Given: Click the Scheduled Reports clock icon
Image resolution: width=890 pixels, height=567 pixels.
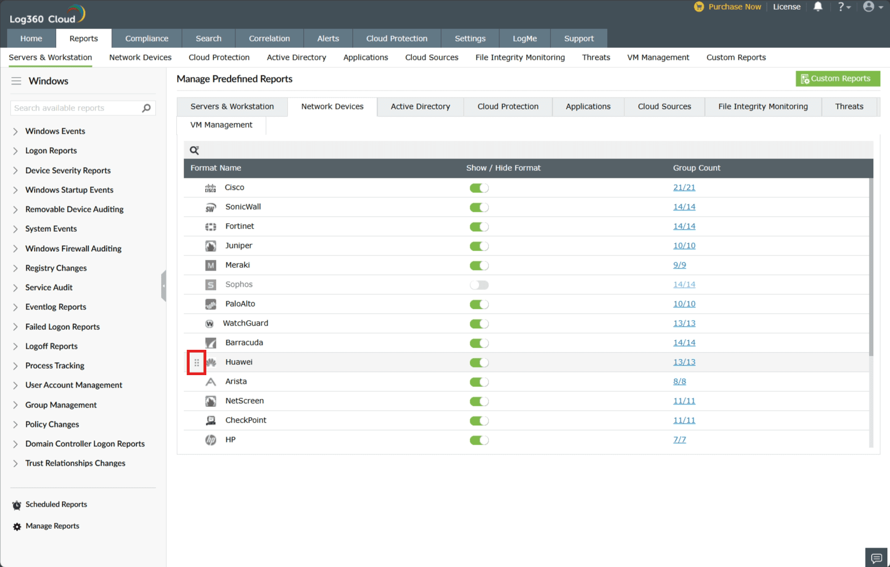Looking at the screenshot, I should (x=16, y=504).
